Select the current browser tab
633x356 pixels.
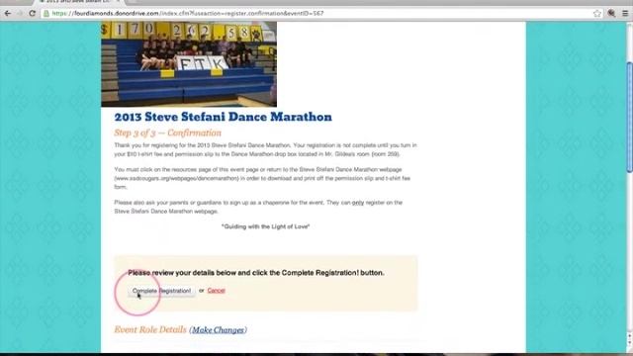(x=79, y=2)
